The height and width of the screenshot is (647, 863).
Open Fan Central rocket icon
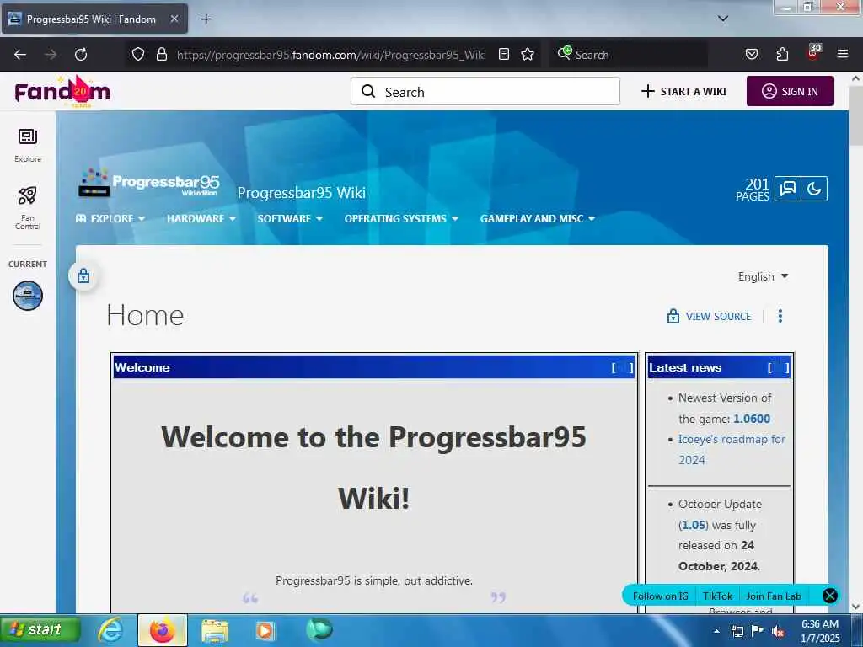[x=28, y=208]
